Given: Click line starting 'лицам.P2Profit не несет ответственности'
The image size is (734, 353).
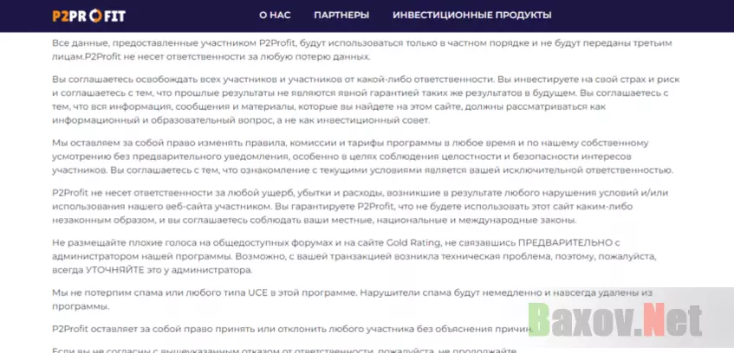Looking at the screenshot, I should (x=211, y=57).
